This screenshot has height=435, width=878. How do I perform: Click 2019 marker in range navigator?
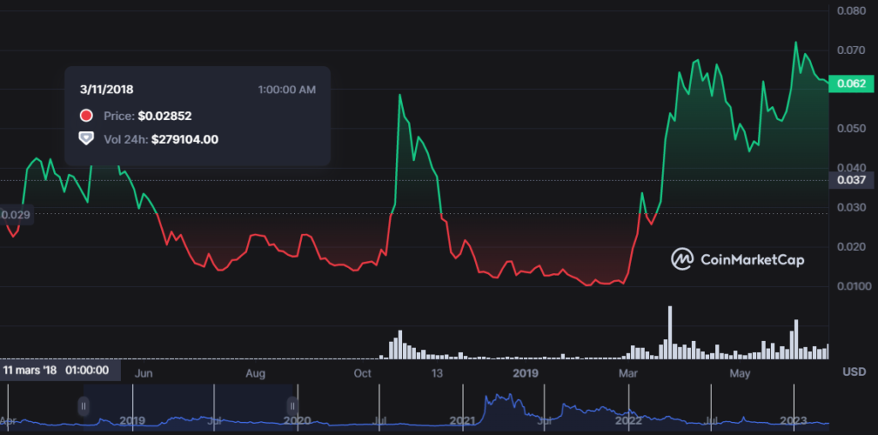tap(132, 420)
